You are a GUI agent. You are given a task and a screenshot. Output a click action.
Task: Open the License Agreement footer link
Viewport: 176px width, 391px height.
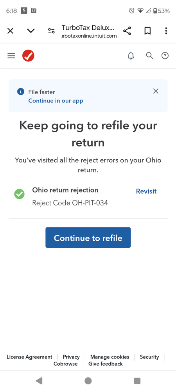tap(29, 357)
